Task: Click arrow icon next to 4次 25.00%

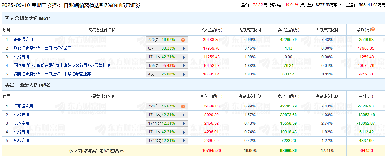Action: point(184,74)
